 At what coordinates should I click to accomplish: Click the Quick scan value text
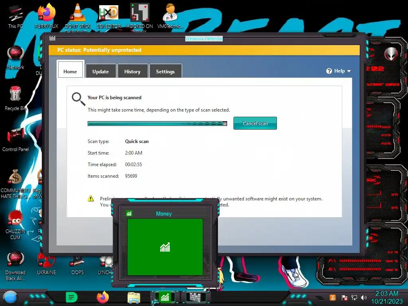click(x=137, y=141)
